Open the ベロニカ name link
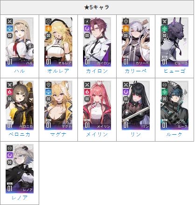 [20, 134]
